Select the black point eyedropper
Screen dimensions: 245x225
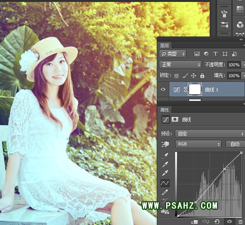point(165,156)
